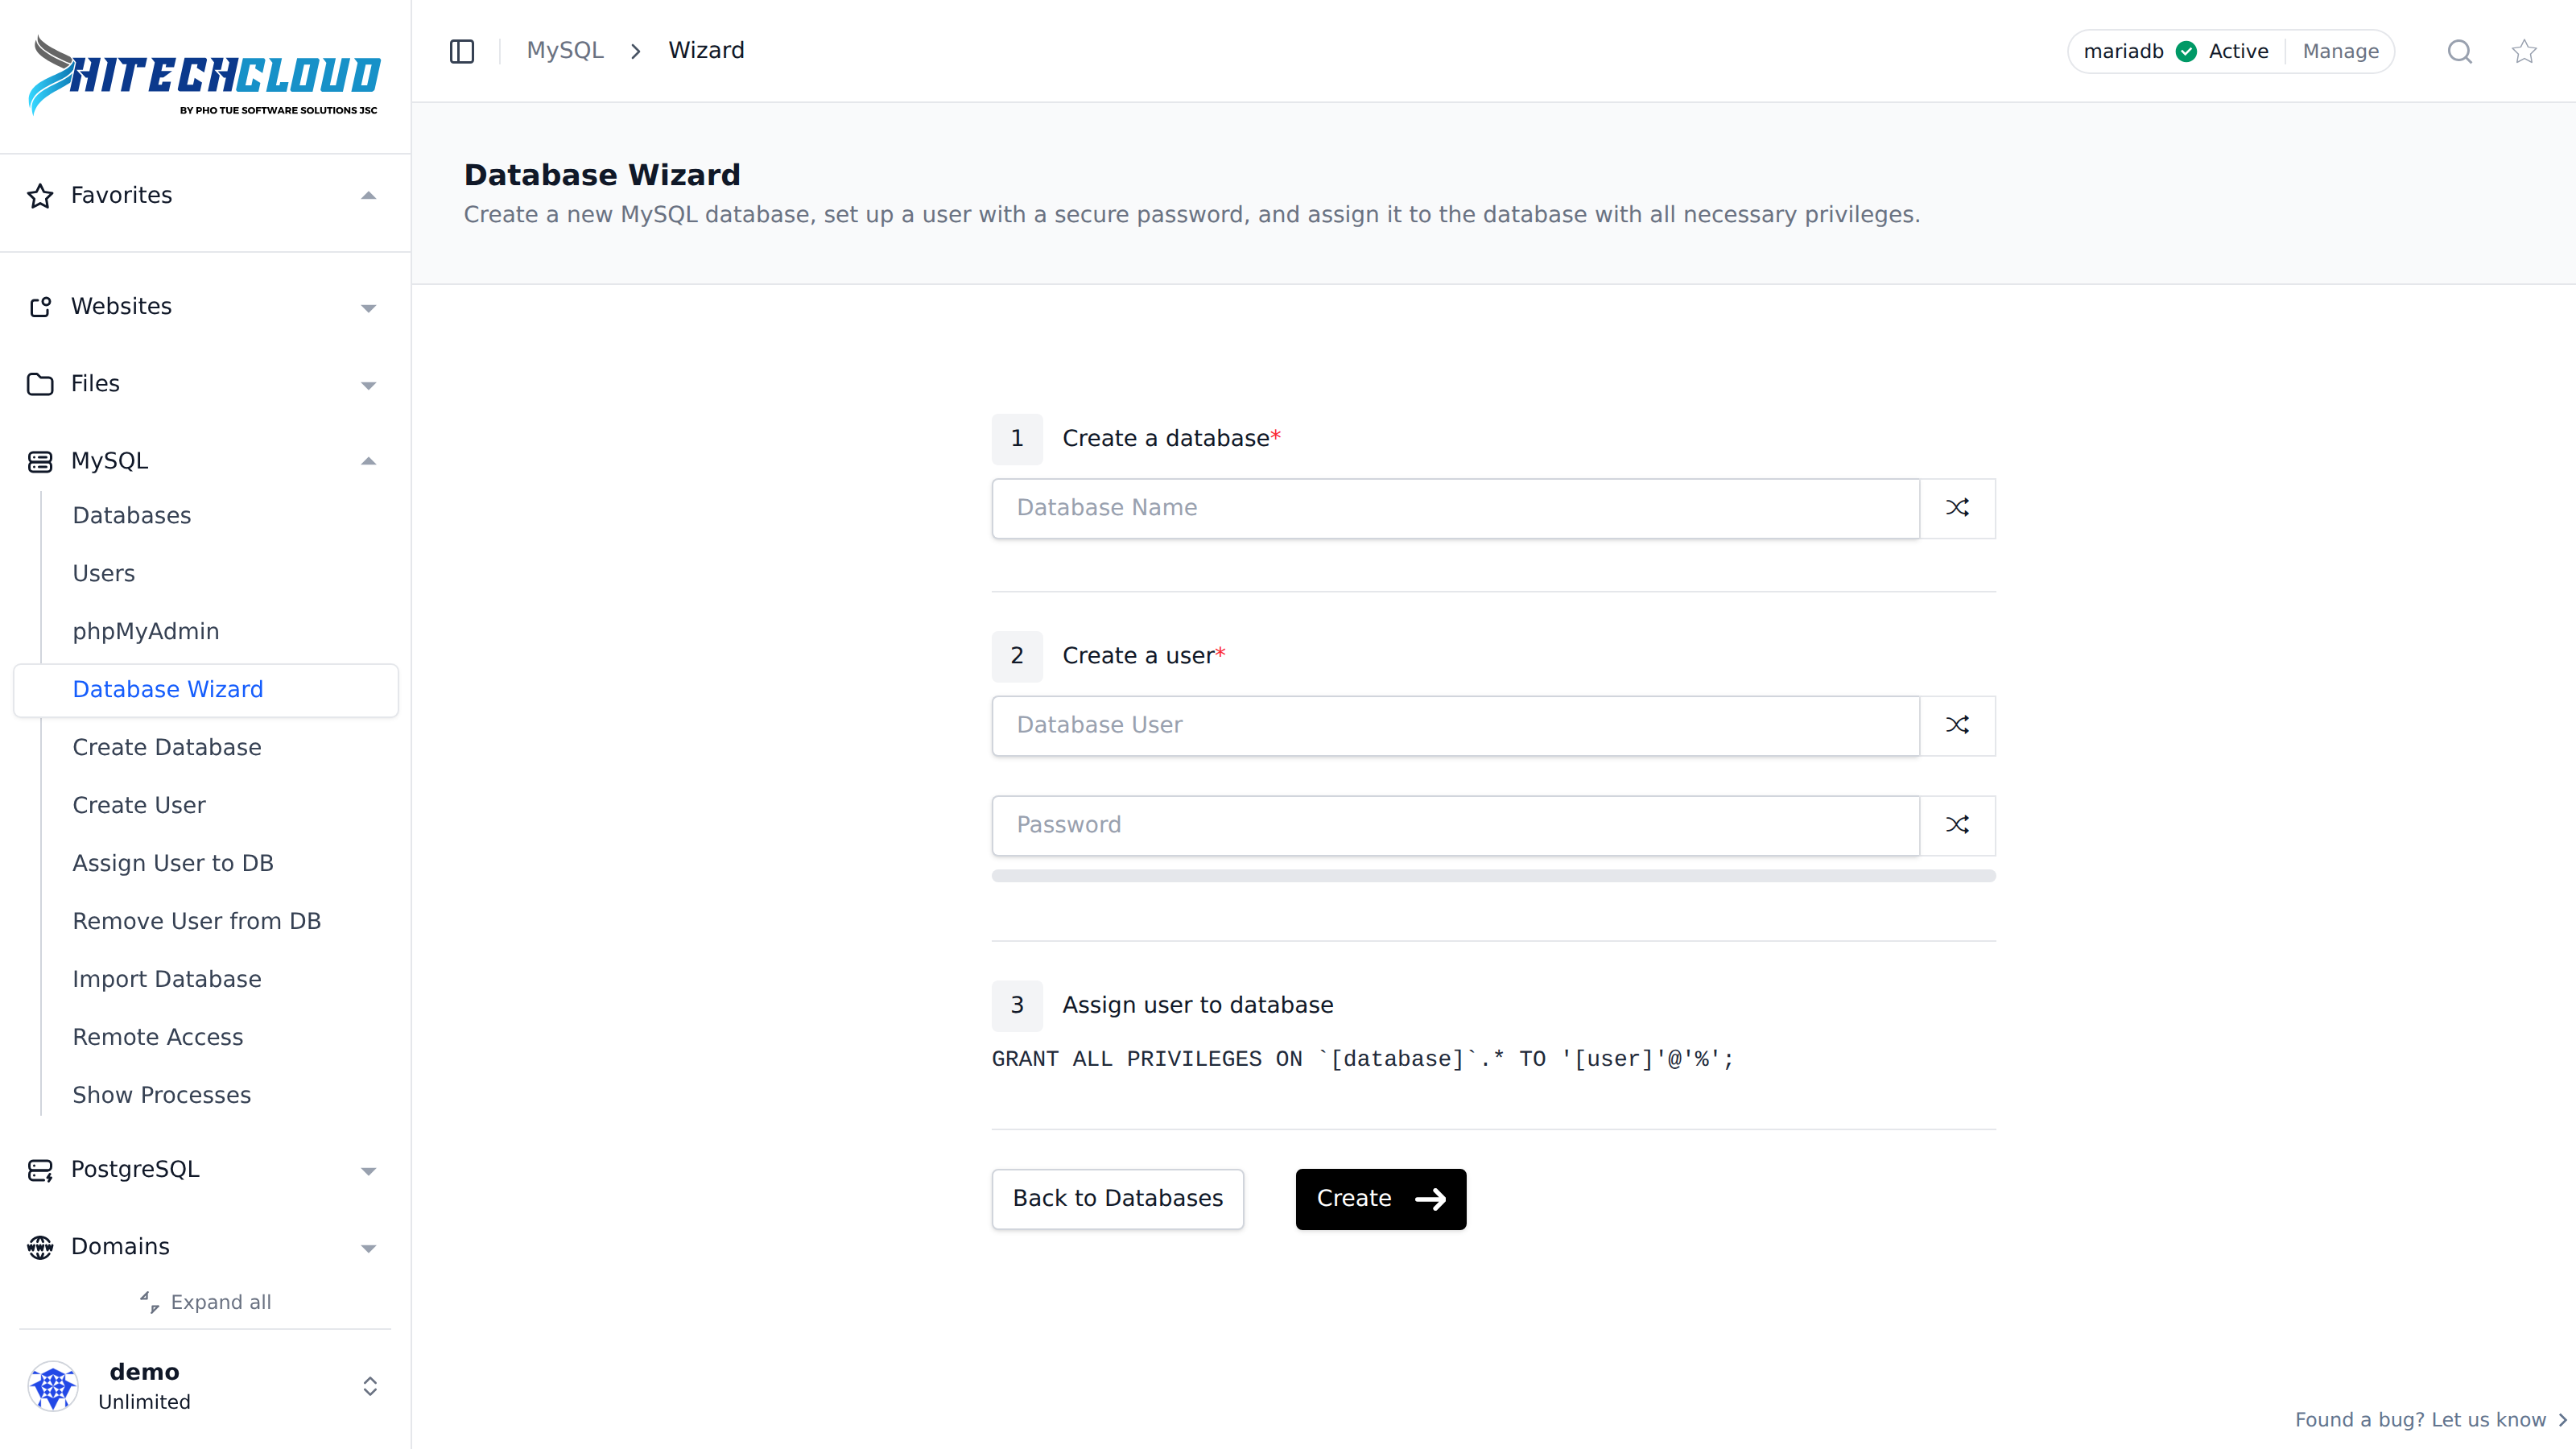The width and height of the screenshot is (2576, 1449).
Task: Open Users in MySQL menu
Action: 103,574
